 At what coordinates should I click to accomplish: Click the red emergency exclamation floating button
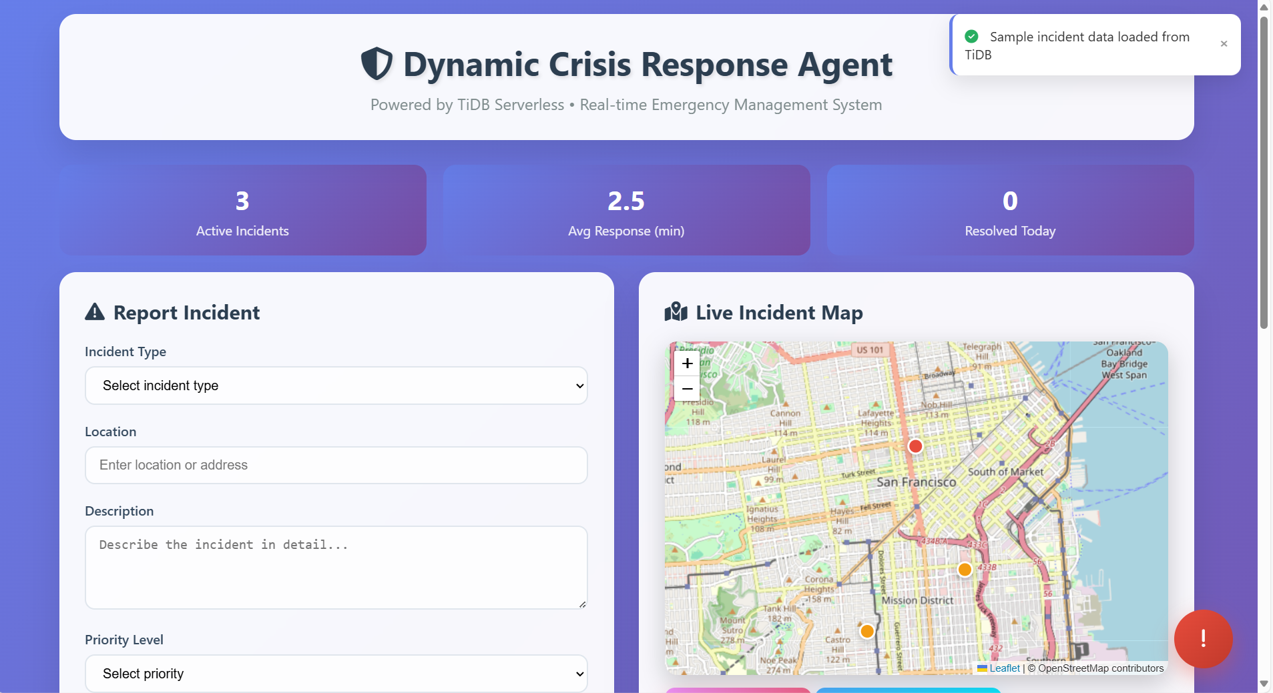[x=1203, y=638]
